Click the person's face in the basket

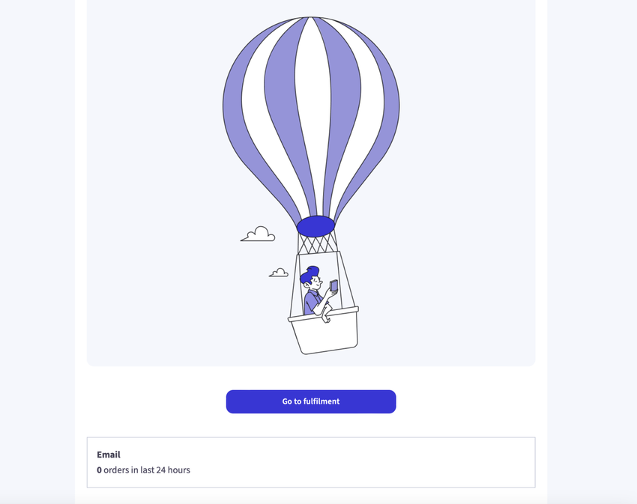click(316, 282)
